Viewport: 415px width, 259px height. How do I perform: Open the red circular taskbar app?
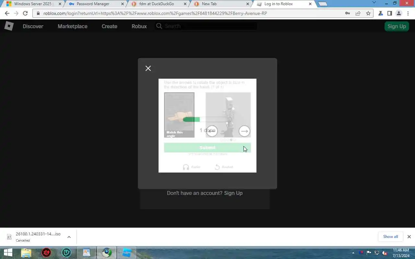coord(46,253)
